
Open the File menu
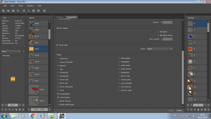click(5, 6)
